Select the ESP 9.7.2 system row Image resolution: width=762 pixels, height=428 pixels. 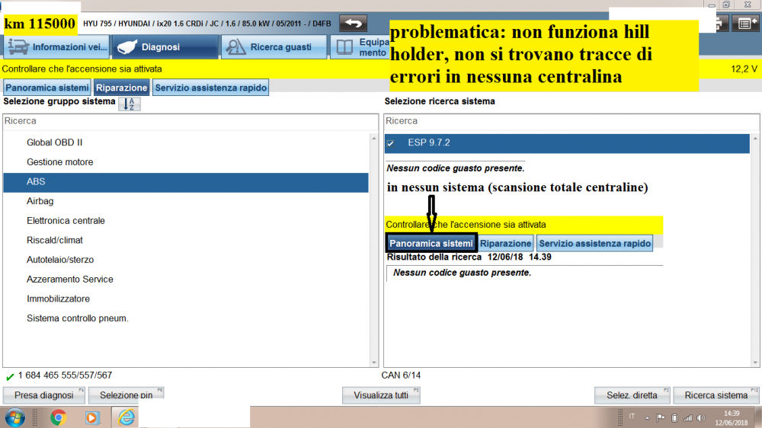pos(567,143)
